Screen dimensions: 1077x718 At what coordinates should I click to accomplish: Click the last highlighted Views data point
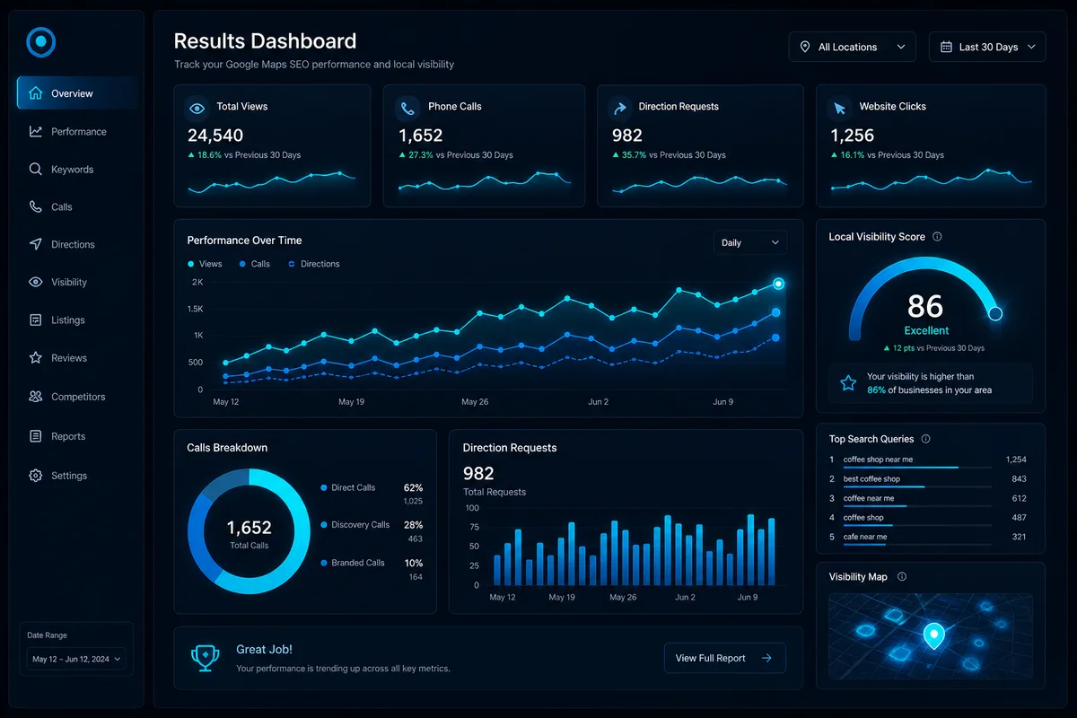pyautogui.click(x=778, y=284)
